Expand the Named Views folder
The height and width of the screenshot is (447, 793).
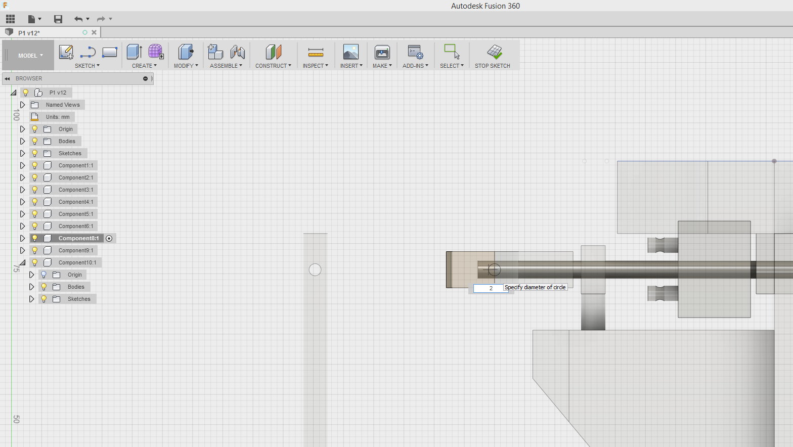point(22,105)
